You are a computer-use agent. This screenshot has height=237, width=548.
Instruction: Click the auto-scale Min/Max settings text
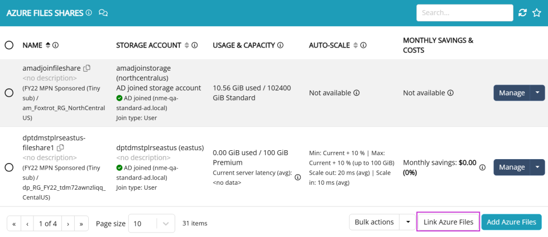[352, 167]
